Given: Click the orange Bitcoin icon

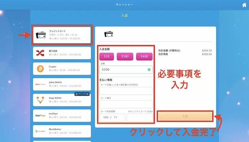Looking at the screenshot, I should tap(40, 69).
